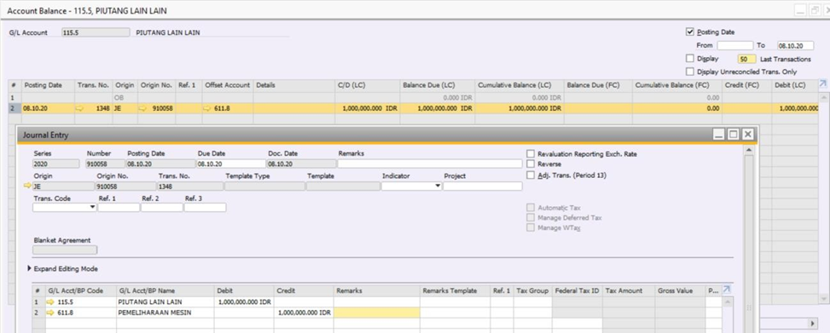Toggle the Manage WTax checkbox
This screenshot has height=333, width=830.
coord(531,227)
